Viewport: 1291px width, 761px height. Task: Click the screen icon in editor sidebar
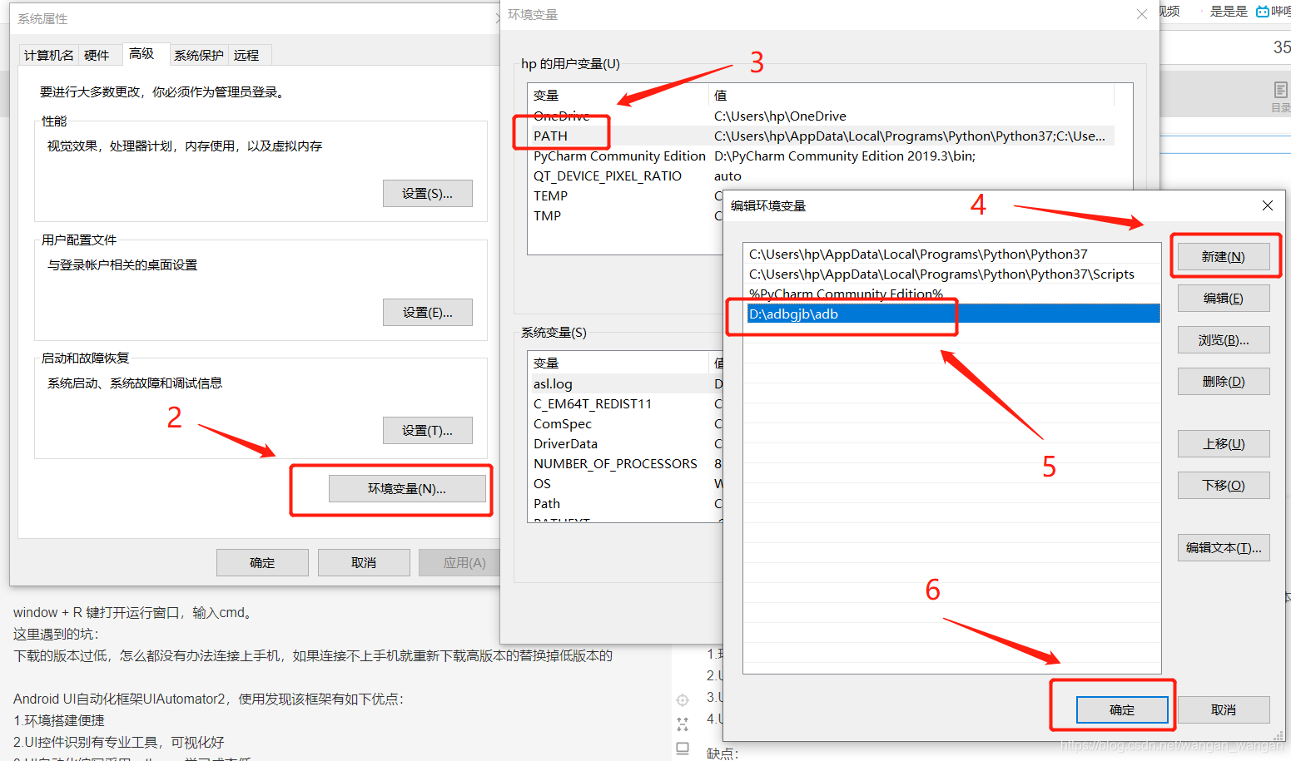click(x=683, y=749)
